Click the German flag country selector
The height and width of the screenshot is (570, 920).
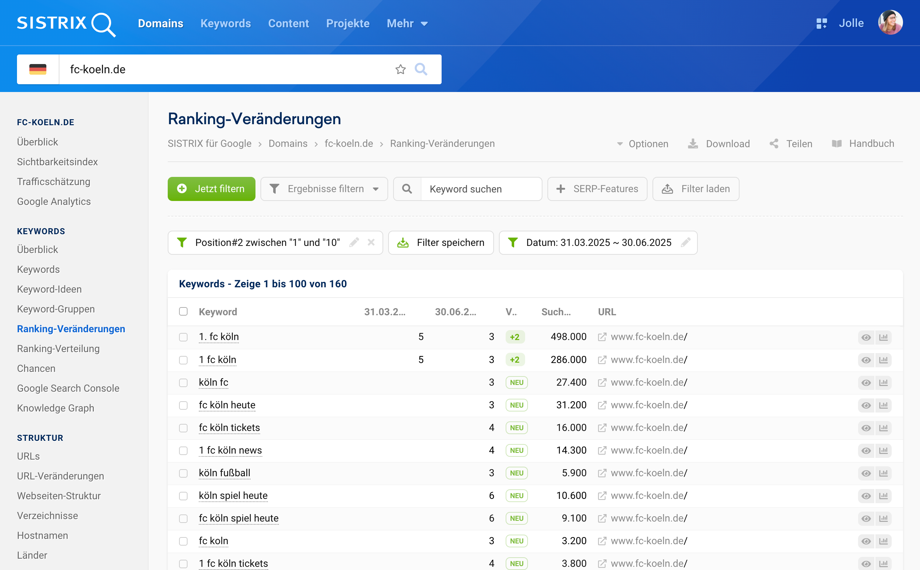[38, 69]
